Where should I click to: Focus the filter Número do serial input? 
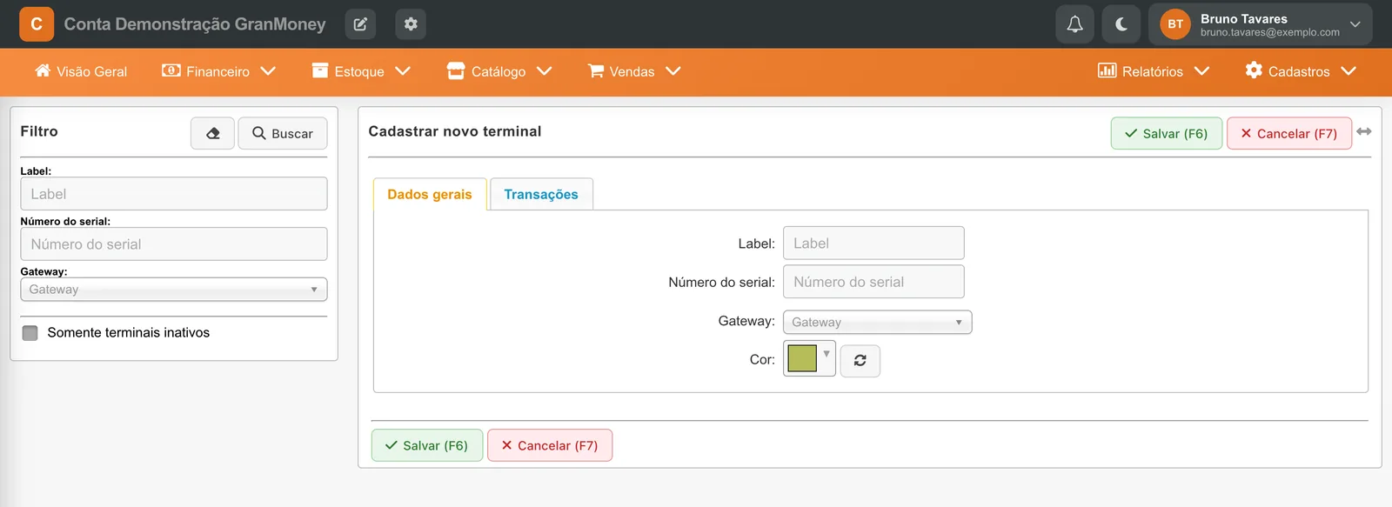174,244
